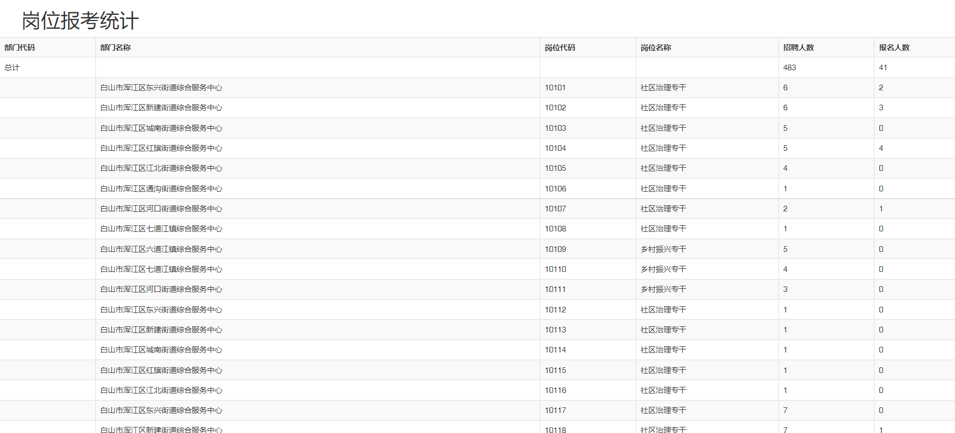The height and width of the screenshot is (433, 955).
Task: Click the 总计 row label
Action: coord(12,68)
